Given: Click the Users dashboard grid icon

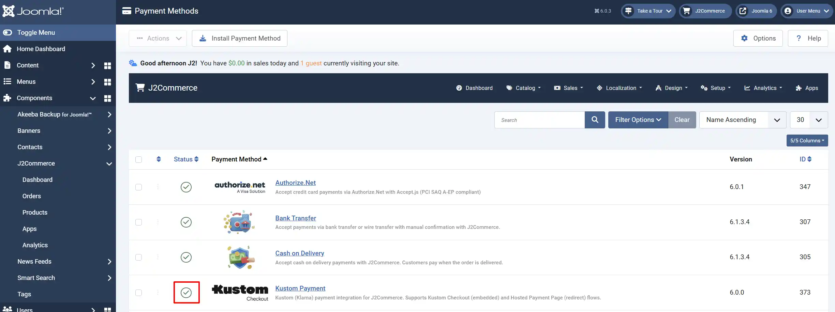Looking at the screenshot, I should (x=107, y=309).
